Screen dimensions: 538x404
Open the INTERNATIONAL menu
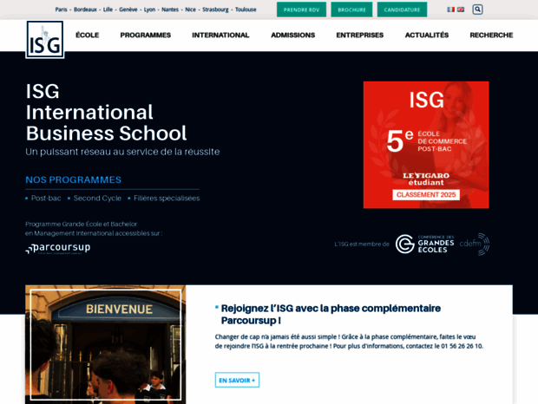click(220, 35)
